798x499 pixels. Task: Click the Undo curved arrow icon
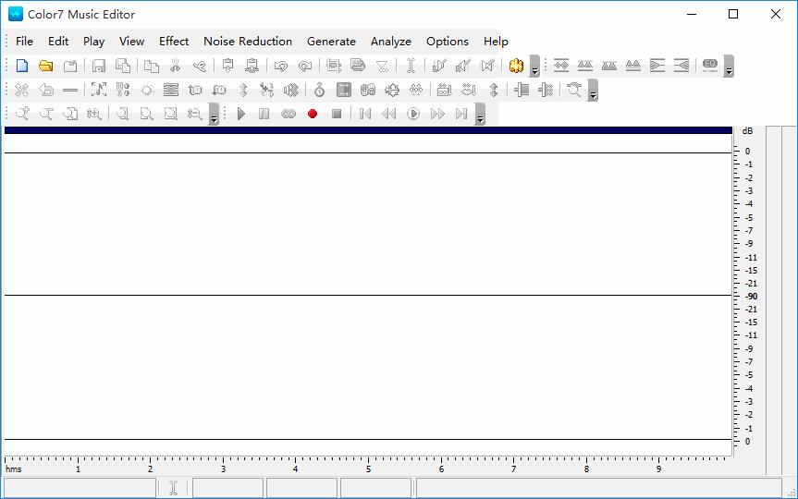point(281,66)
